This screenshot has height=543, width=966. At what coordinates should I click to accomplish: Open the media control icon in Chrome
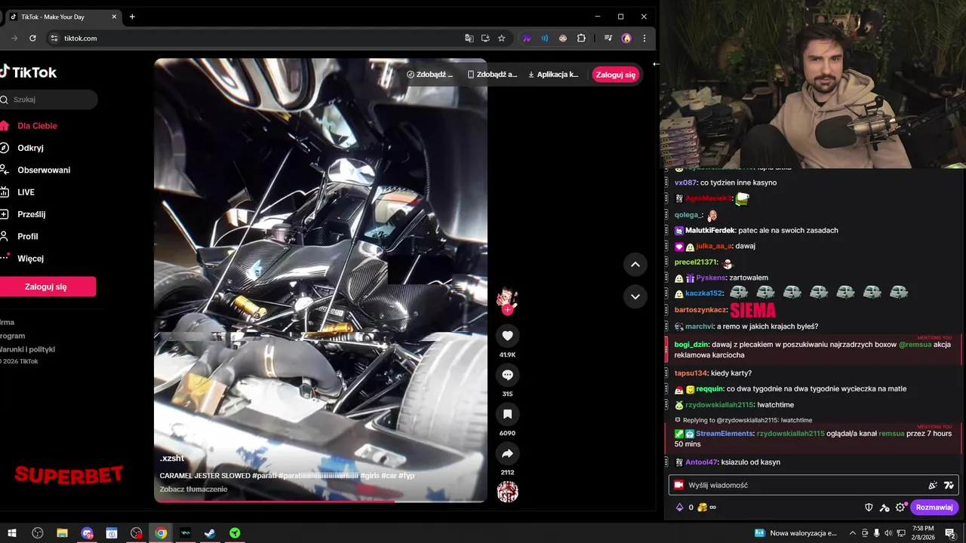[608, 38]
